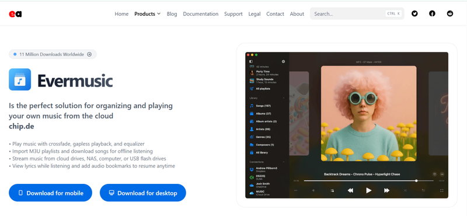Image resolution: width=467 pixels, height=216 pixels.
Task: Click the CTRL K shortcut badge
Action: pyautogui.click(x=393, y=13)
